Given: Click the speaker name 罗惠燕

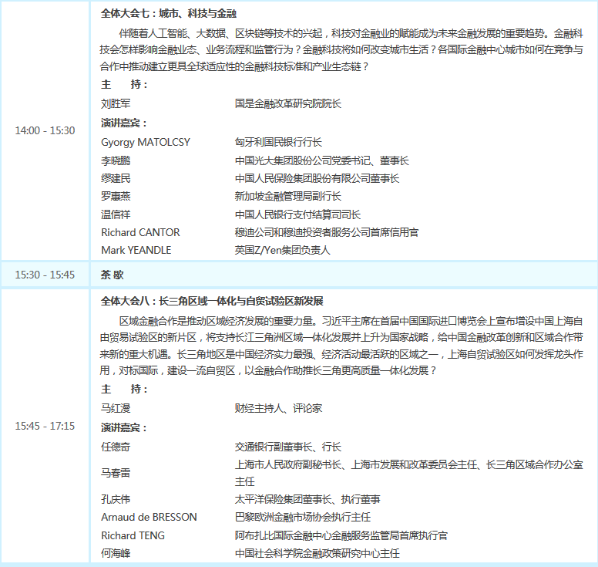Looking at the screenshot, I should tap(116, 196).
